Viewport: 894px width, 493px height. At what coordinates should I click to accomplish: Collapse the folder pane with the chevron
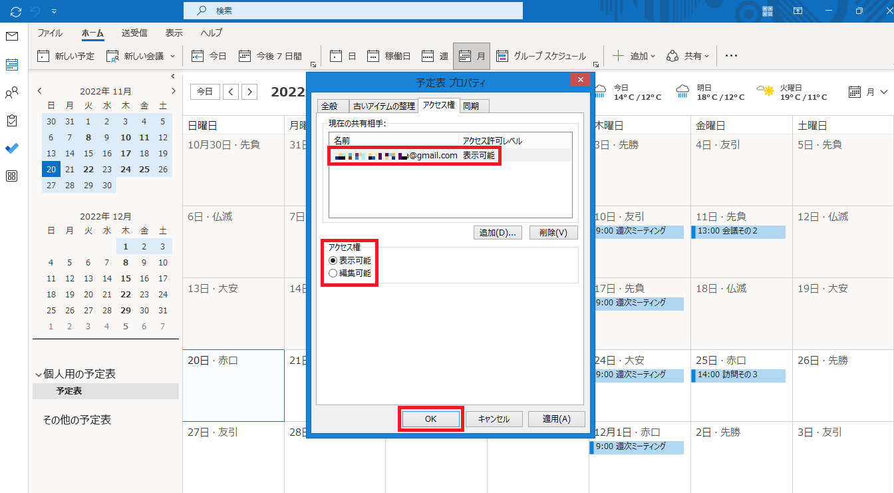pyautogui.click(x=173, y=77)
